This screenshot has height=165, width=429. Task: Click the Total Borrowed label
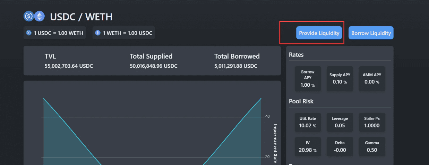click(237, 57)
